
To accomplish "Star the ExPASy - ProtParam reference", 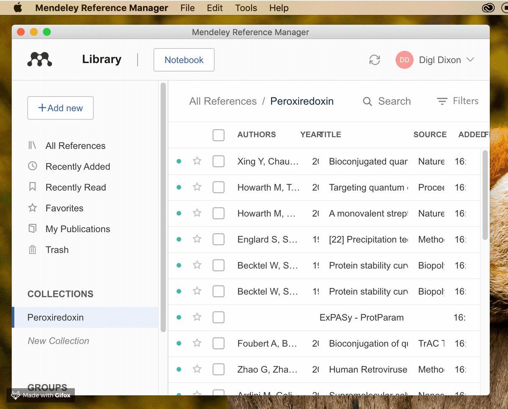I will click(197, 317).
